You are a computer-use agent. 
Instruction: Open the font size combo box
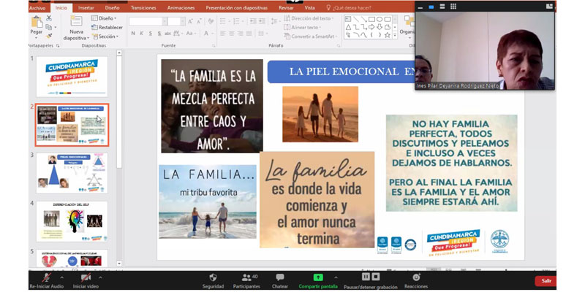coord(176,22)
